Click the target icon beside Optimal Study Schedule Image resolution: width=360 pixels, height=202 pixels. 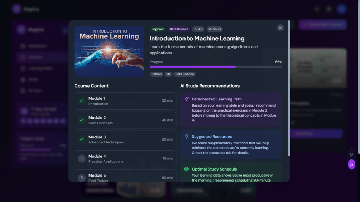tap(187, 169)
